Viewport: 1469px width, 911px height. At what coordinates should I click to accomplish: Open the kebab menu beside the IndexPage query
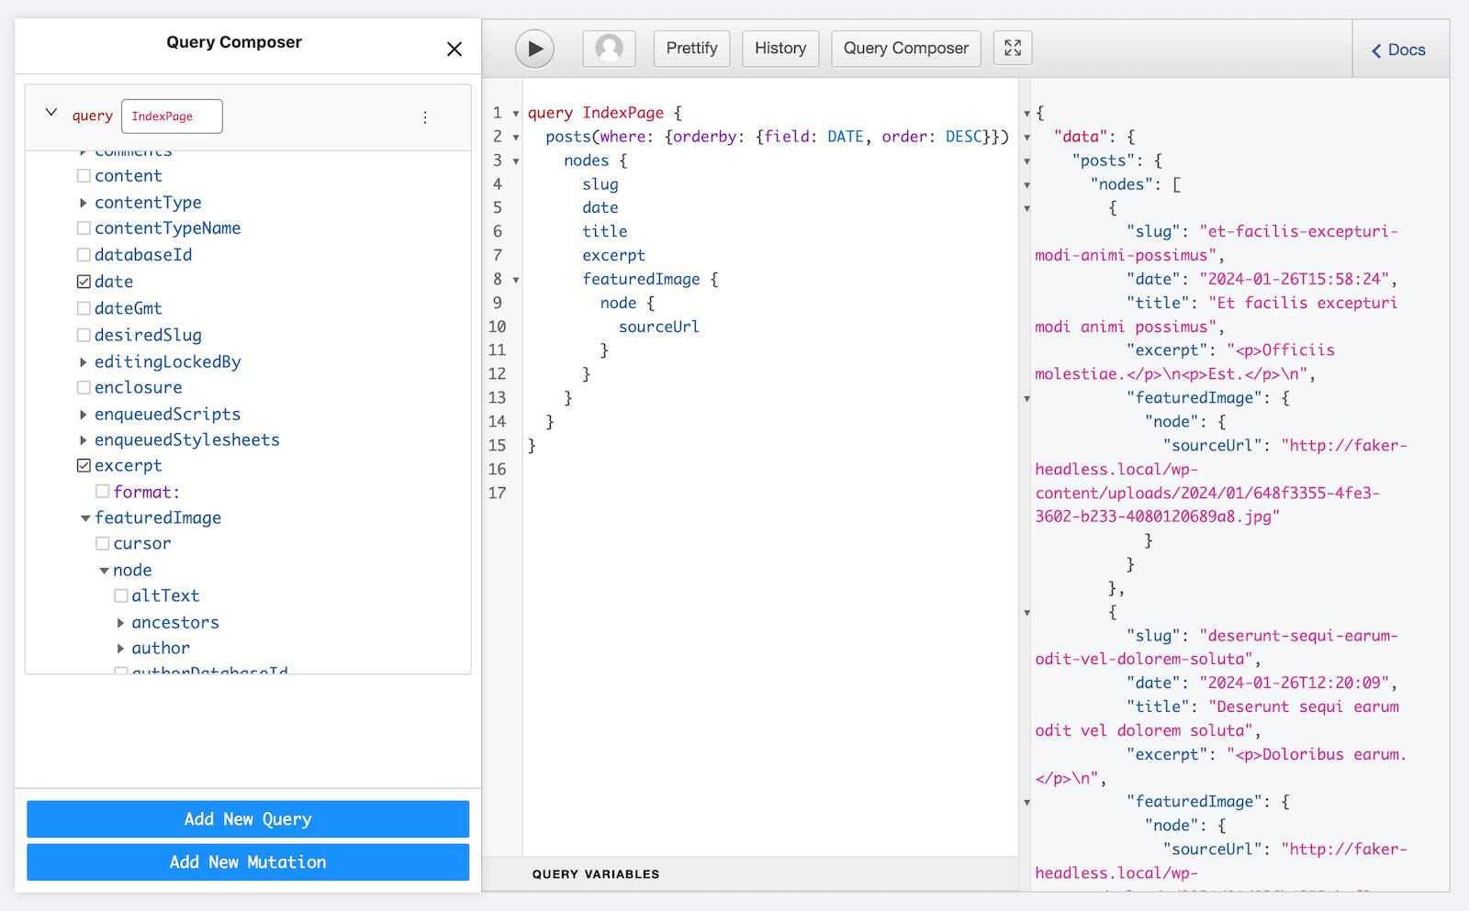pos(425,117)
